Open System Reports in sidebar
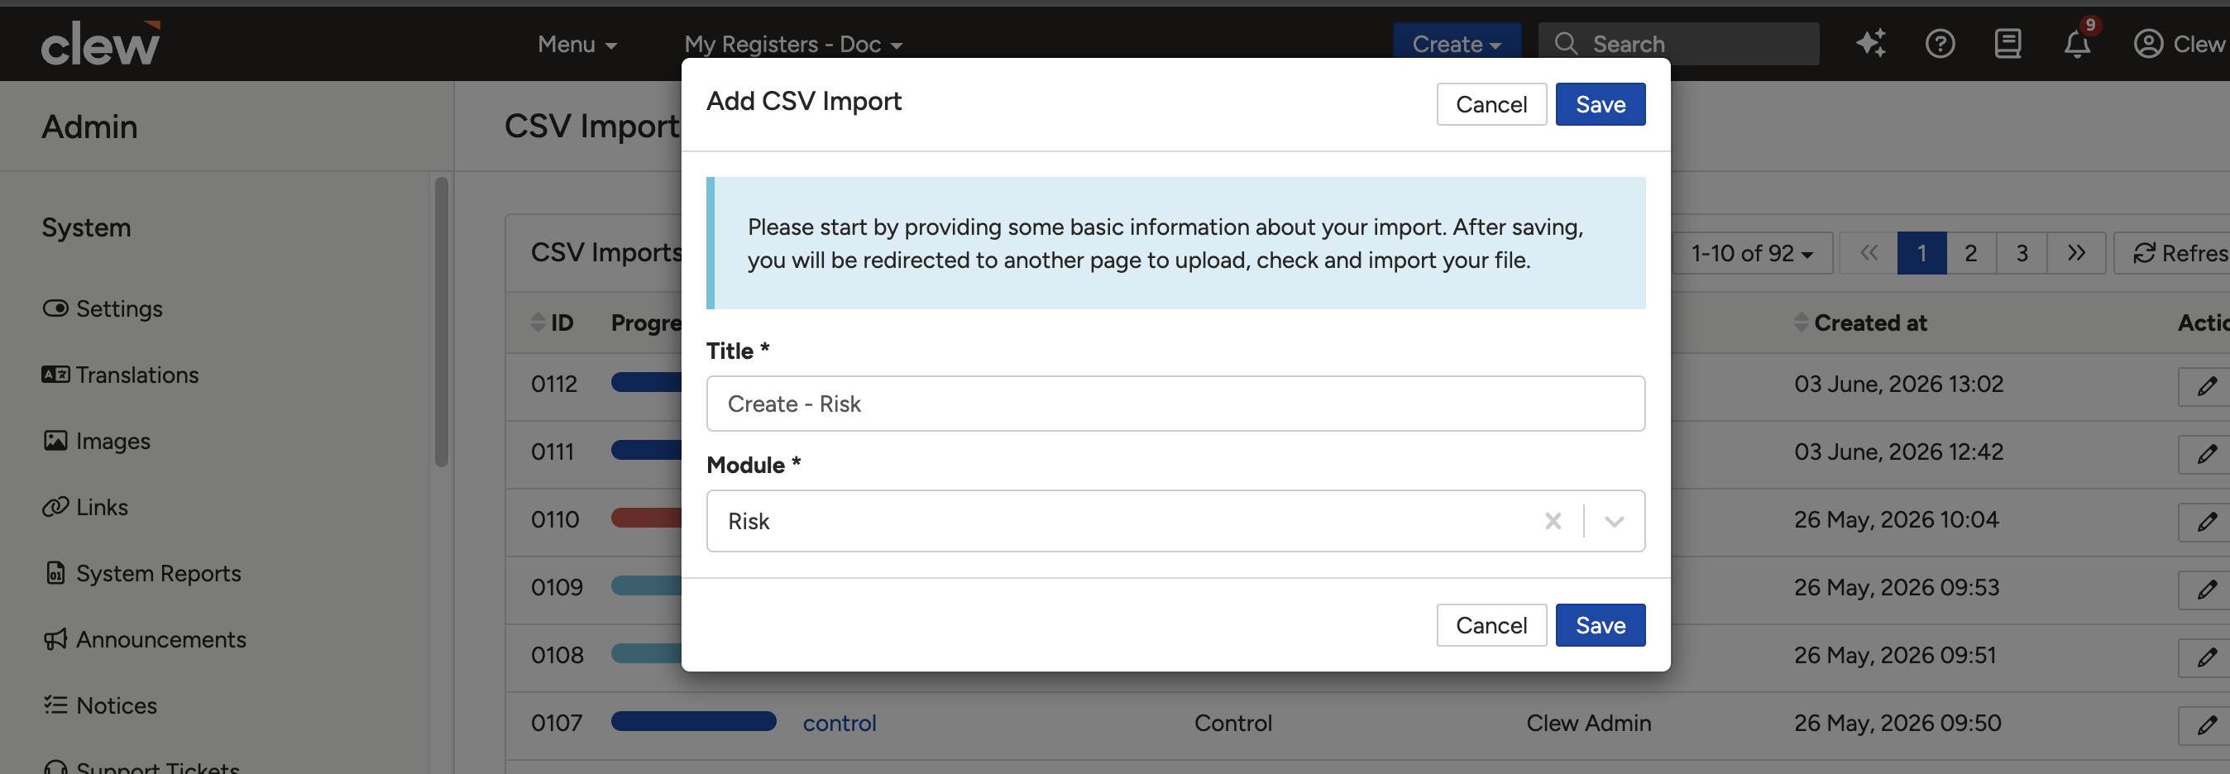This screenshot has width=2230, height=774. (143, 573)
